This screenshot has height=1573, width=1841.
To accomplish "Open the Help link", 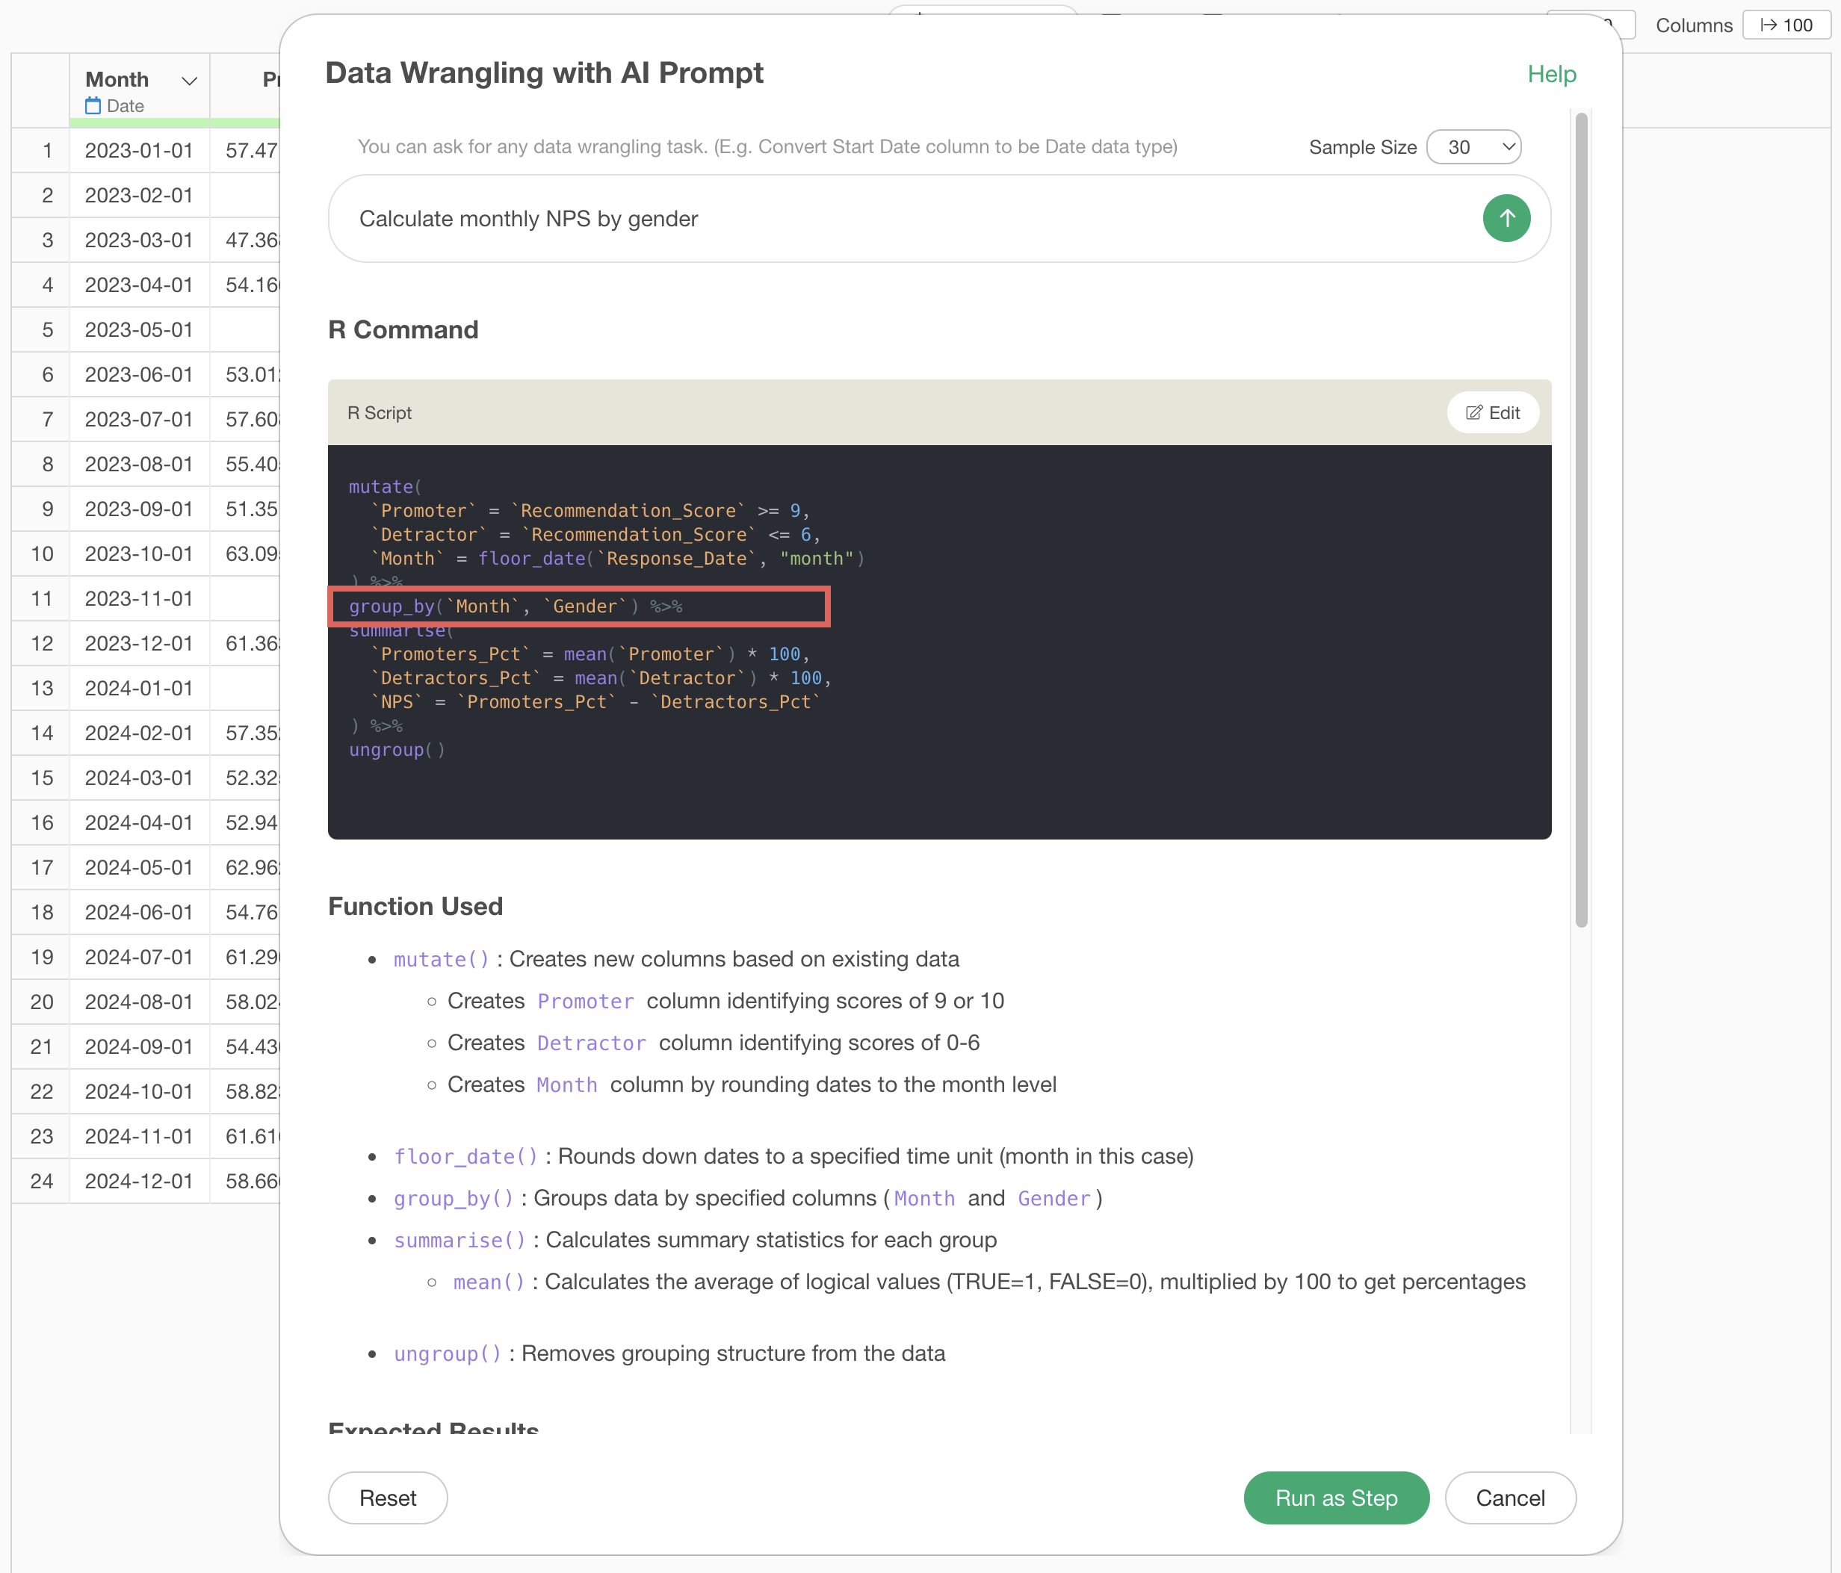I will click(x=1551, y=75).
